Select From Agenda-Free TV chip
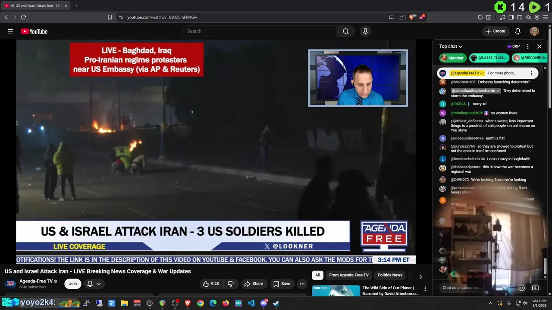Screen dimensions: 552x310 click(349, 275)
